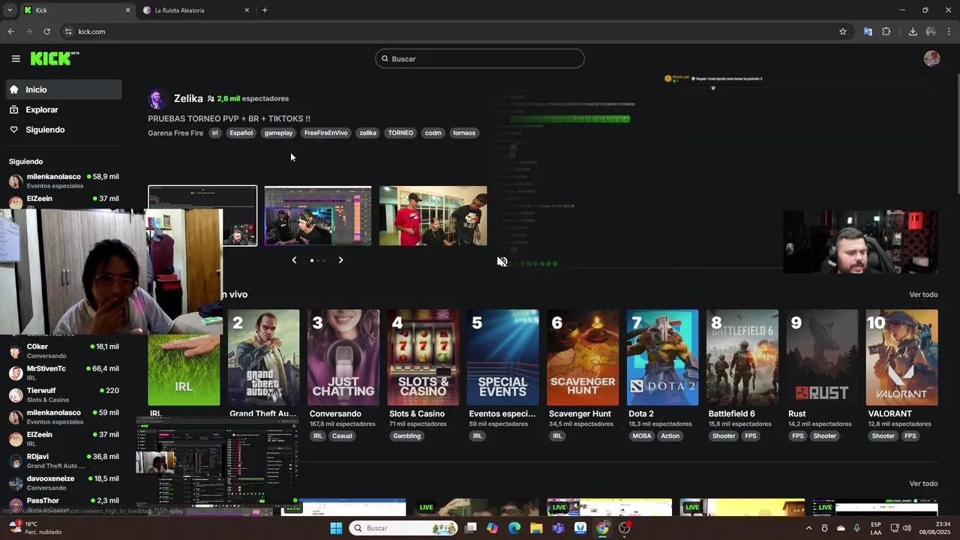Open Scavenger Hunt category card
This screenshot has height=540, width=960.
[583, 358]
